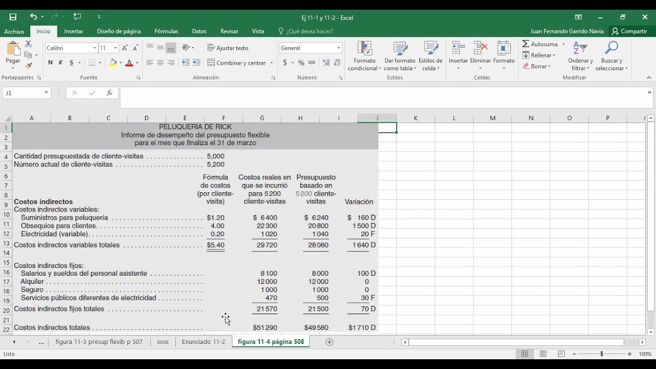This screenshot has width=656, height=369.
Task: Decrease indent
Action: (x=186, y=63)
